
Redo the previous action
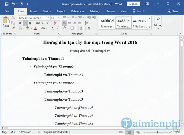click(x=21, y=4)
